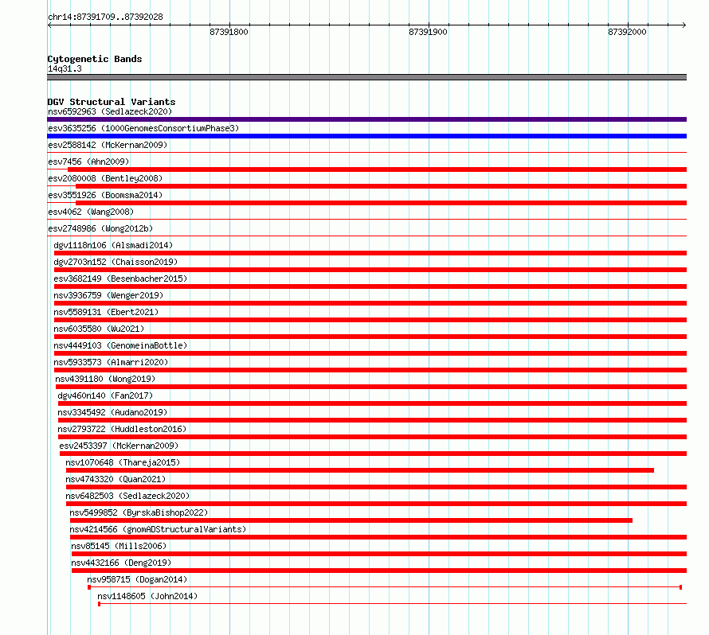Select nsv4391180 (Wong2019) label
Viewport: 709px width, 635px height.
click(105, 379)
